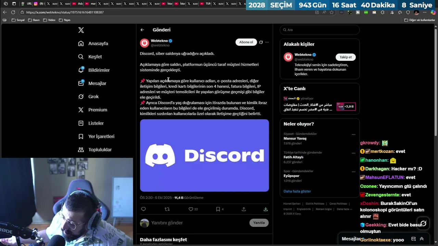Image resolution: width=438 pixels, height=246 pixels.
Task: Click the browser reload icon
Action: click(13, 12)
